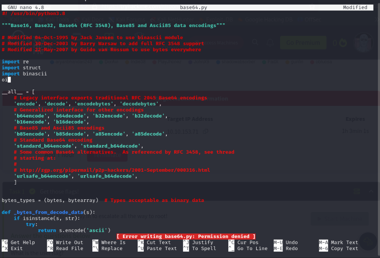Click the 'standard_b64decode' string entry
This screenshot has height=258, width=380.
[110, 146]
